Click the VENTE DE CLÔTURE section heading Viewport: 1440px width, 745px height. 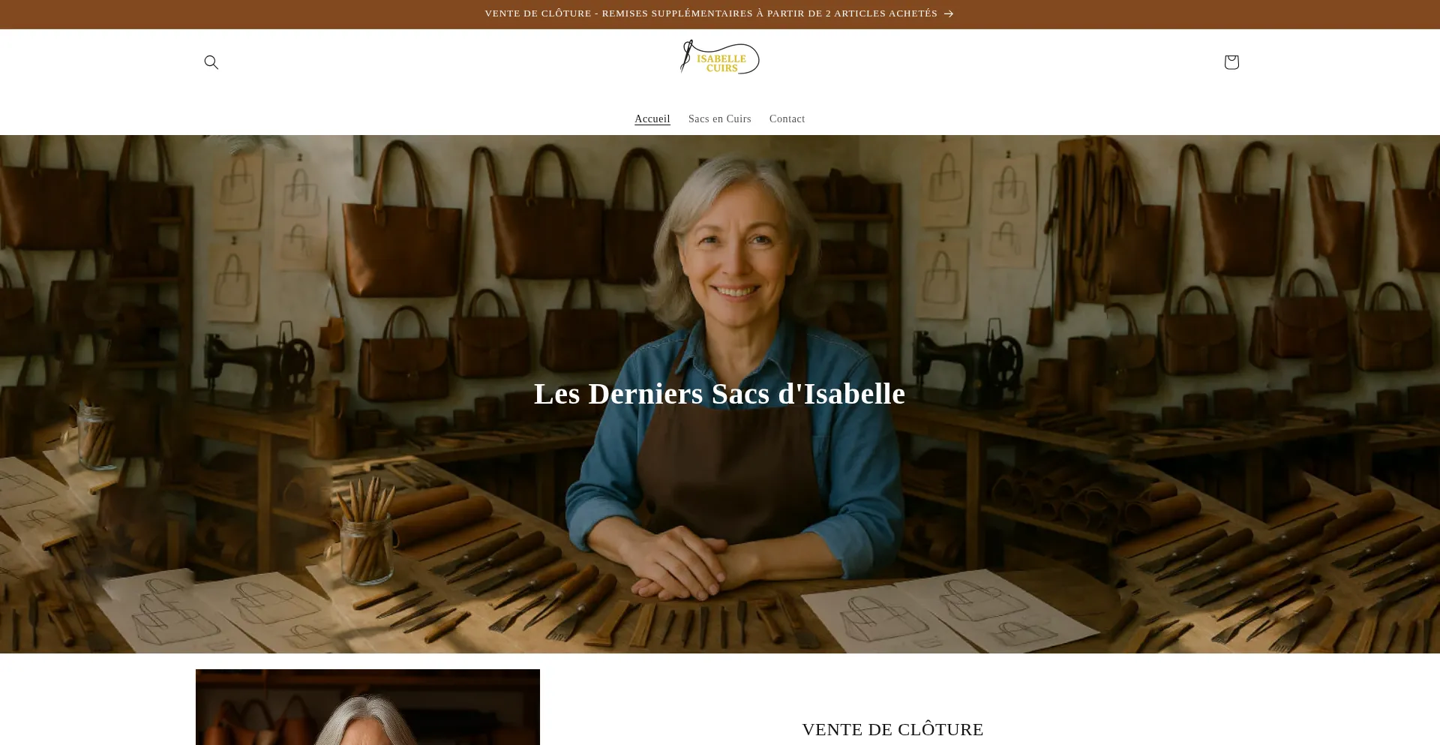[x=892, y=729]
